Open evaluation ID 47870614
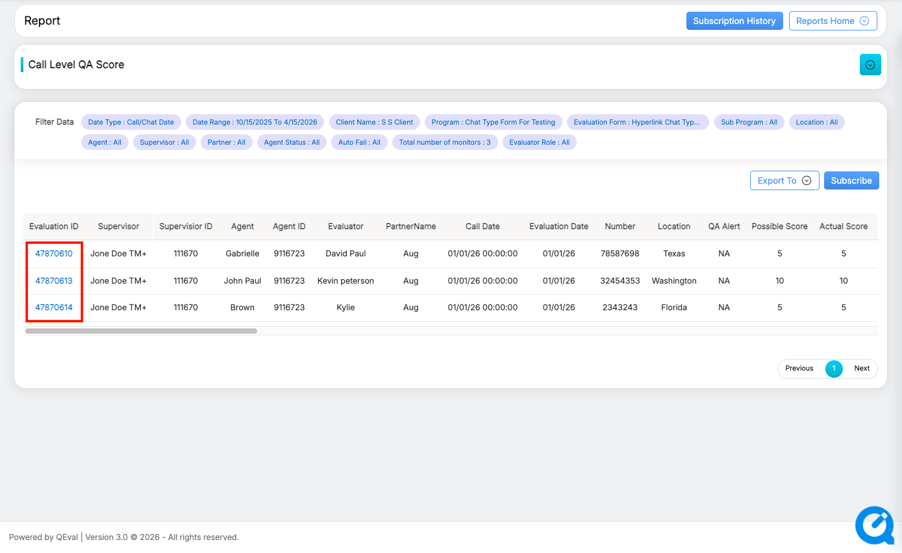The image size is (902, 553). [x=54, y=308]
